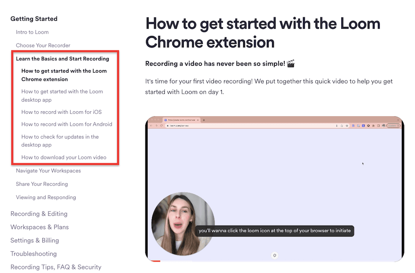Open How to record with Loom for iOS
This screenshot has width=415, height=273.
click(x=61, y=112)
